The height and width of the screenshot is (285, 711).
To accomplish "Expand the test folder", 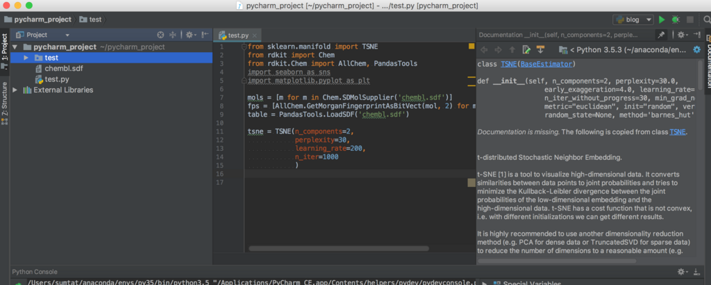I will 26,58.
